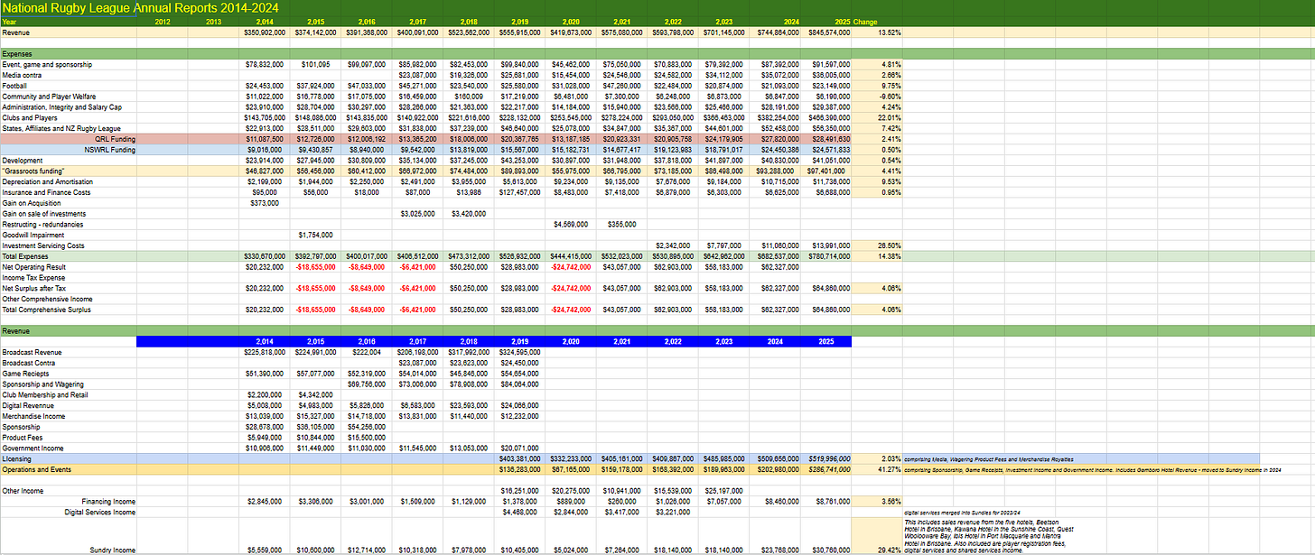The height and width of the screenshot is (555, 1315).
Task: Click the blue 'Licensing' row label
Action: (16, 458)
